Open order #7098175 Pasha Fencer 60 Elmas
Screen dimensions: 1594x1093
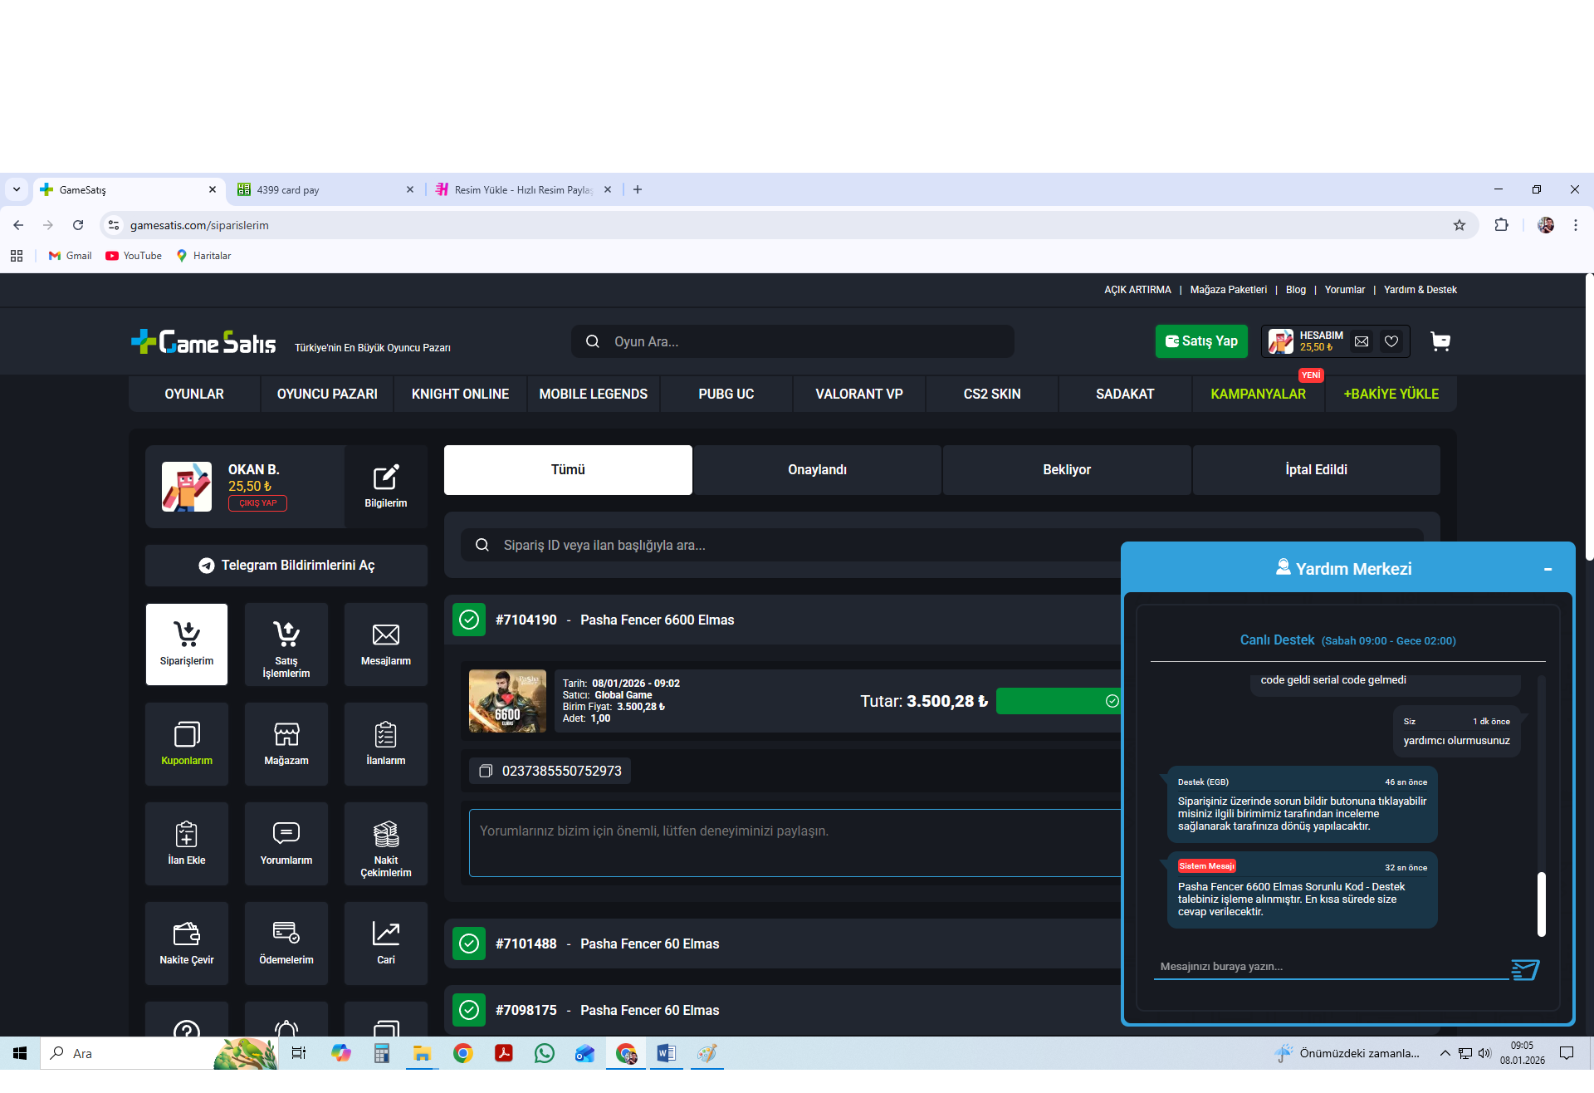[782, 1010]
